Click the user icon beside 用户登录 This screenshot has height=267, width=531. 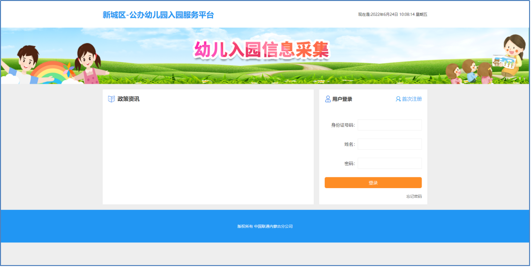328,99
